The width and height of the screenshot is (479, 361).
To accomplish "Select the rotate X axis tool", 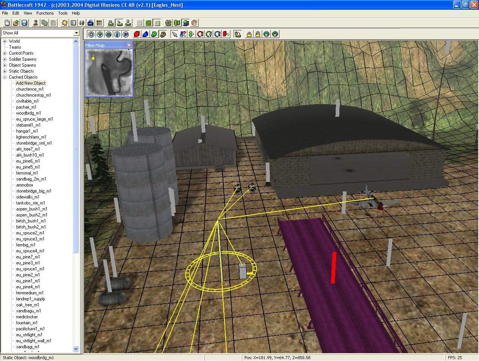I will coord(200,34).
